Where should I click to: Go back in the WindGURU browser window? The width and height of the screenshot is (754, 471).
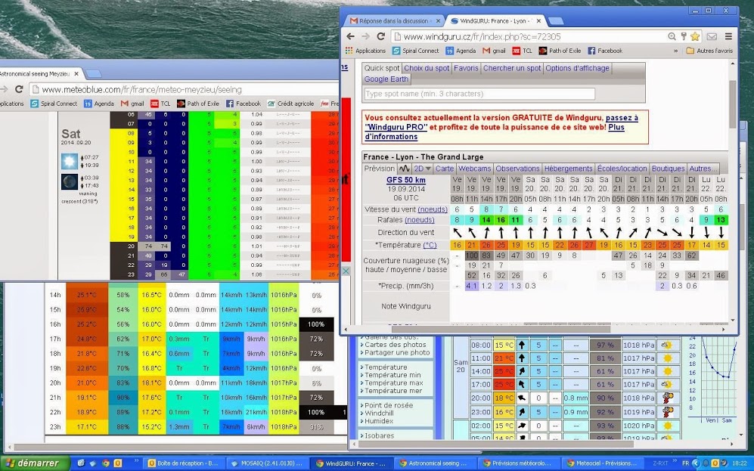point(351,36)
